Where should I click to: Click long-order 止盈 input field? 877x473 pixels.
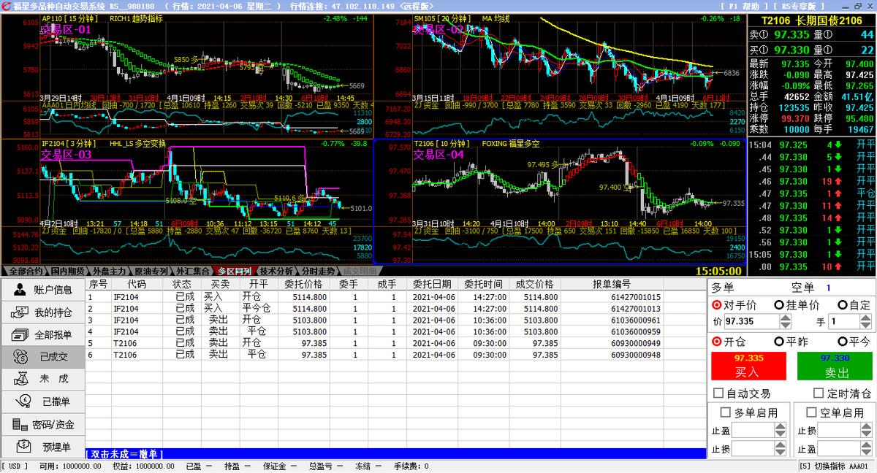[753, 430]
